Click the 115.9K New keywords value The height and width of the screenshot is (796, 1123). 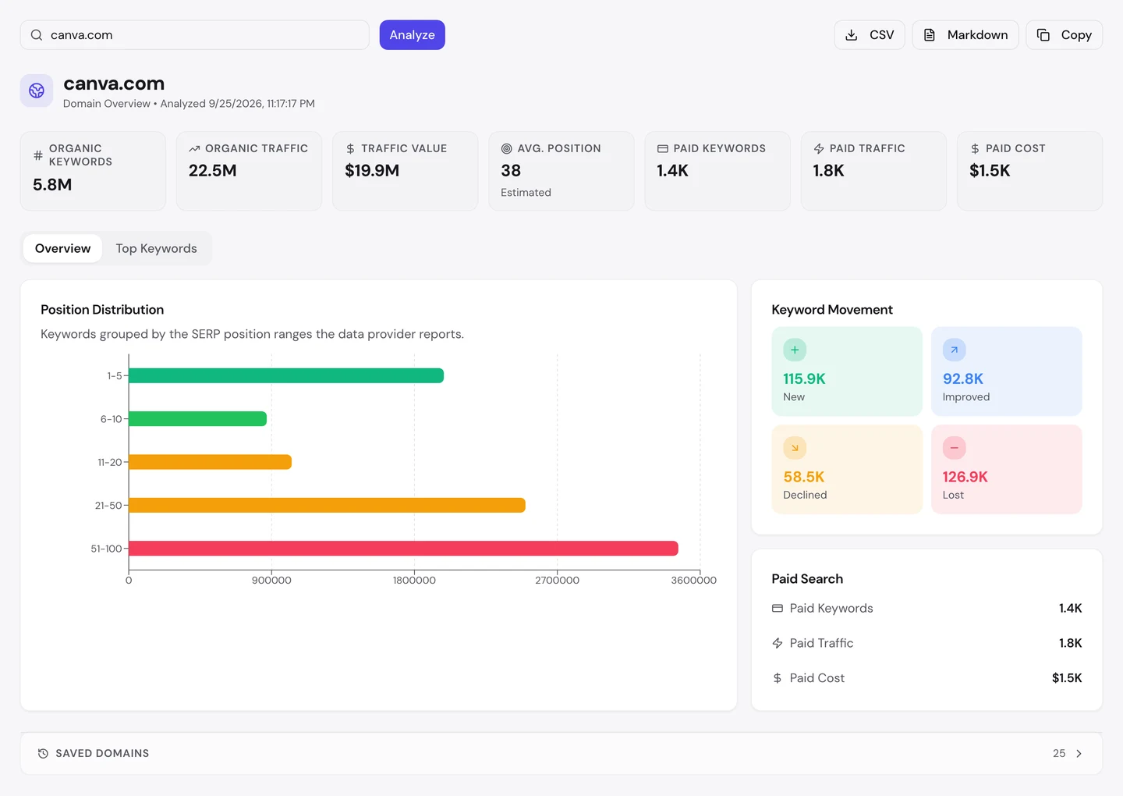coord(804,378)
